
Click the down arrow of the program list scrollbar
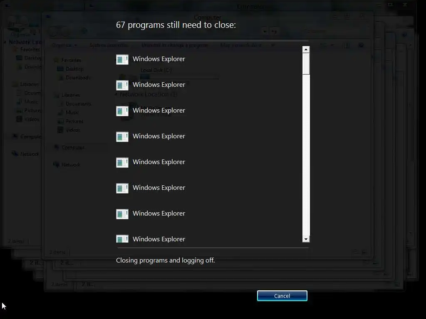tap(306, 239)
